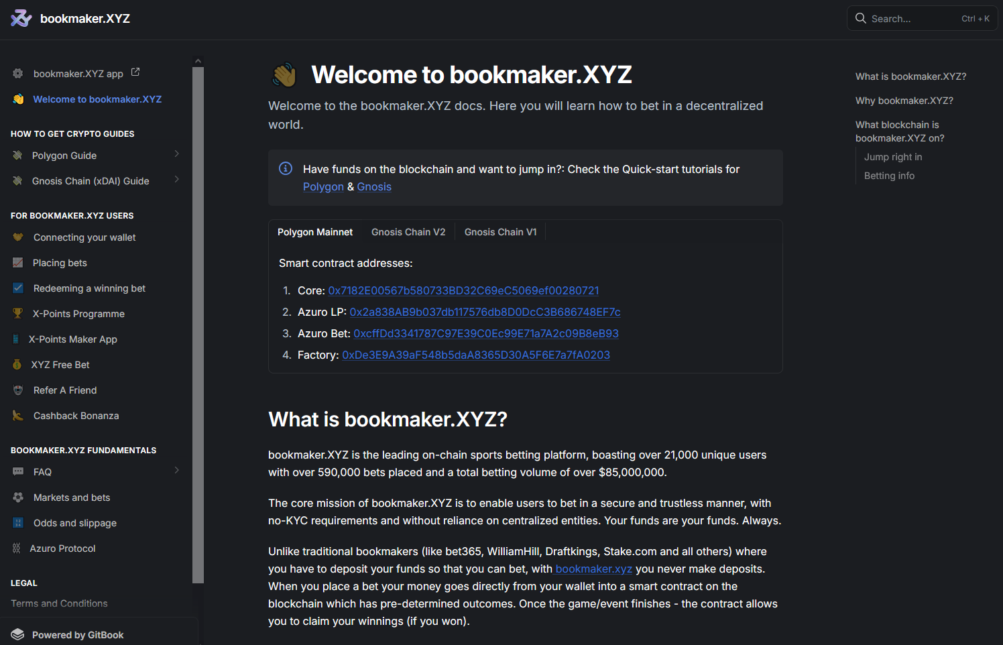
Task: Open the Azuro LP contract address link
Action: point(485,312)
